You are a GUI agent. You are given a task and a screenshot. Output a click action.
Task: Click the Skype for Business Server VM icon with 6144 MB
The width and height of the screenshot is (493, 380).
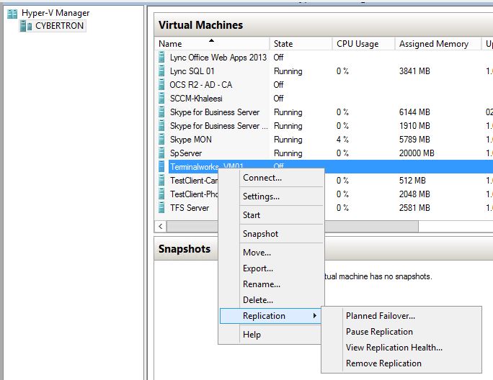[161, 112]
